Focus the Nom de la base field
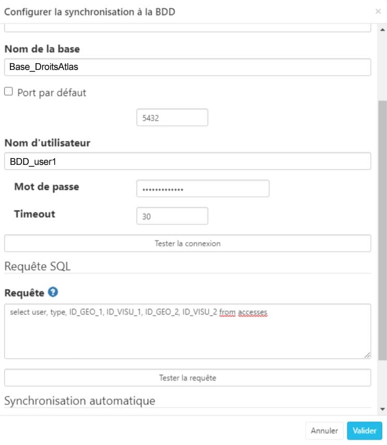 [188, 67]
